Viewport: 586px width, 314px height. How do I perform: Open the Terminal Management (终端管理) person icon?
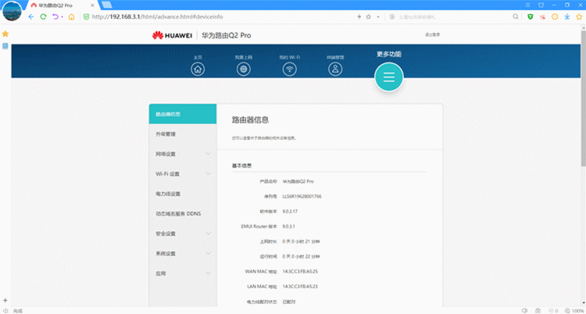pos(335,69)
